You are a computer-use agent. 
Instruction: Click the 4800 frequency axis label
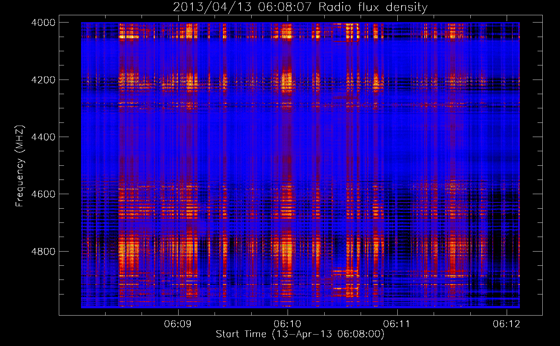click(x=43, y=252)
